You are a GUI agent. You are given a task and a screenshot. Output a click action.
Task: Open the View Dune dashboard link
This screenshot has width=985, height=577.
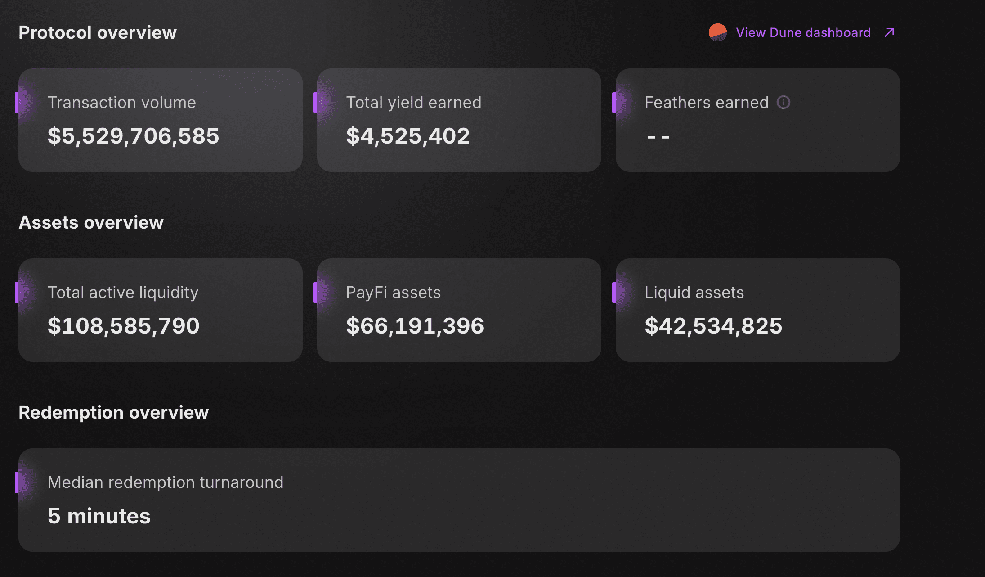click(803, 32)
